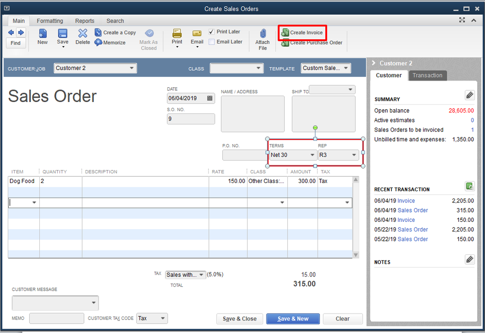This screenshot has width=485, height=333.
Task: Open Tax item Sales with dropdown
Action: (x=201, y=275)
